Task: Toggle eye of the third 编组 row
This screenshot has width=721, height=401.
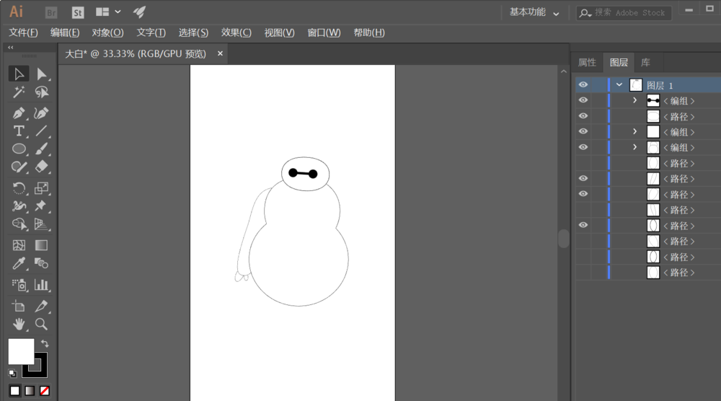Action: click(x=583, y=147)
